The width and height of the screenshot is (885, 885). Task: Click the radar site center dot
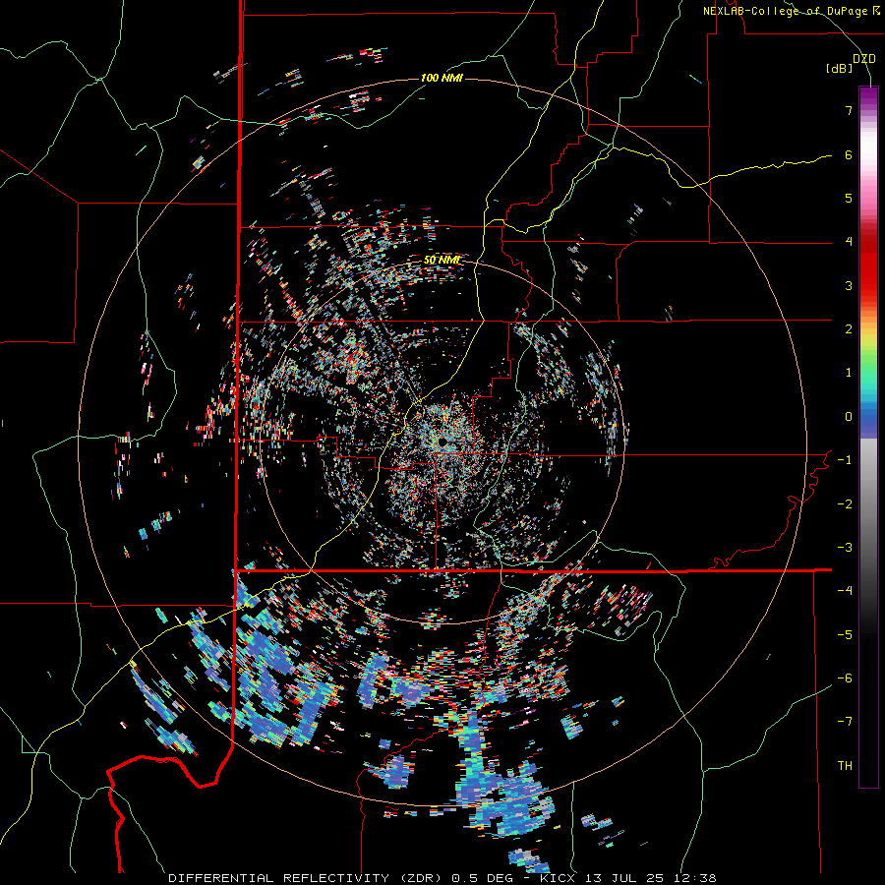(x=443, y=441)
